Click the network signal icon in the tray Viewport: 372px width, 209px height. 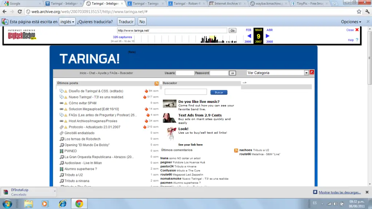[x=329, y=204]
